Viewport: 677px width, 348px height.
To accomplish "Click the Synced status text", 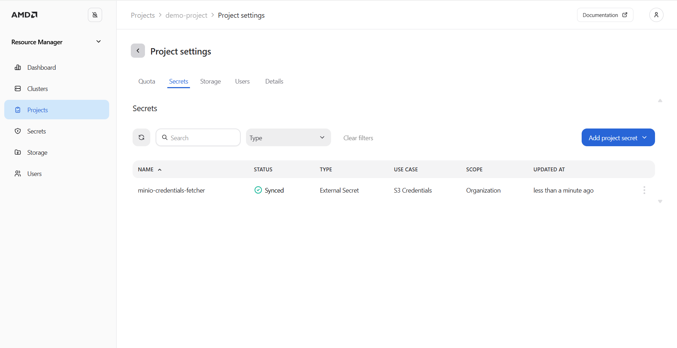I will (274, 190).
